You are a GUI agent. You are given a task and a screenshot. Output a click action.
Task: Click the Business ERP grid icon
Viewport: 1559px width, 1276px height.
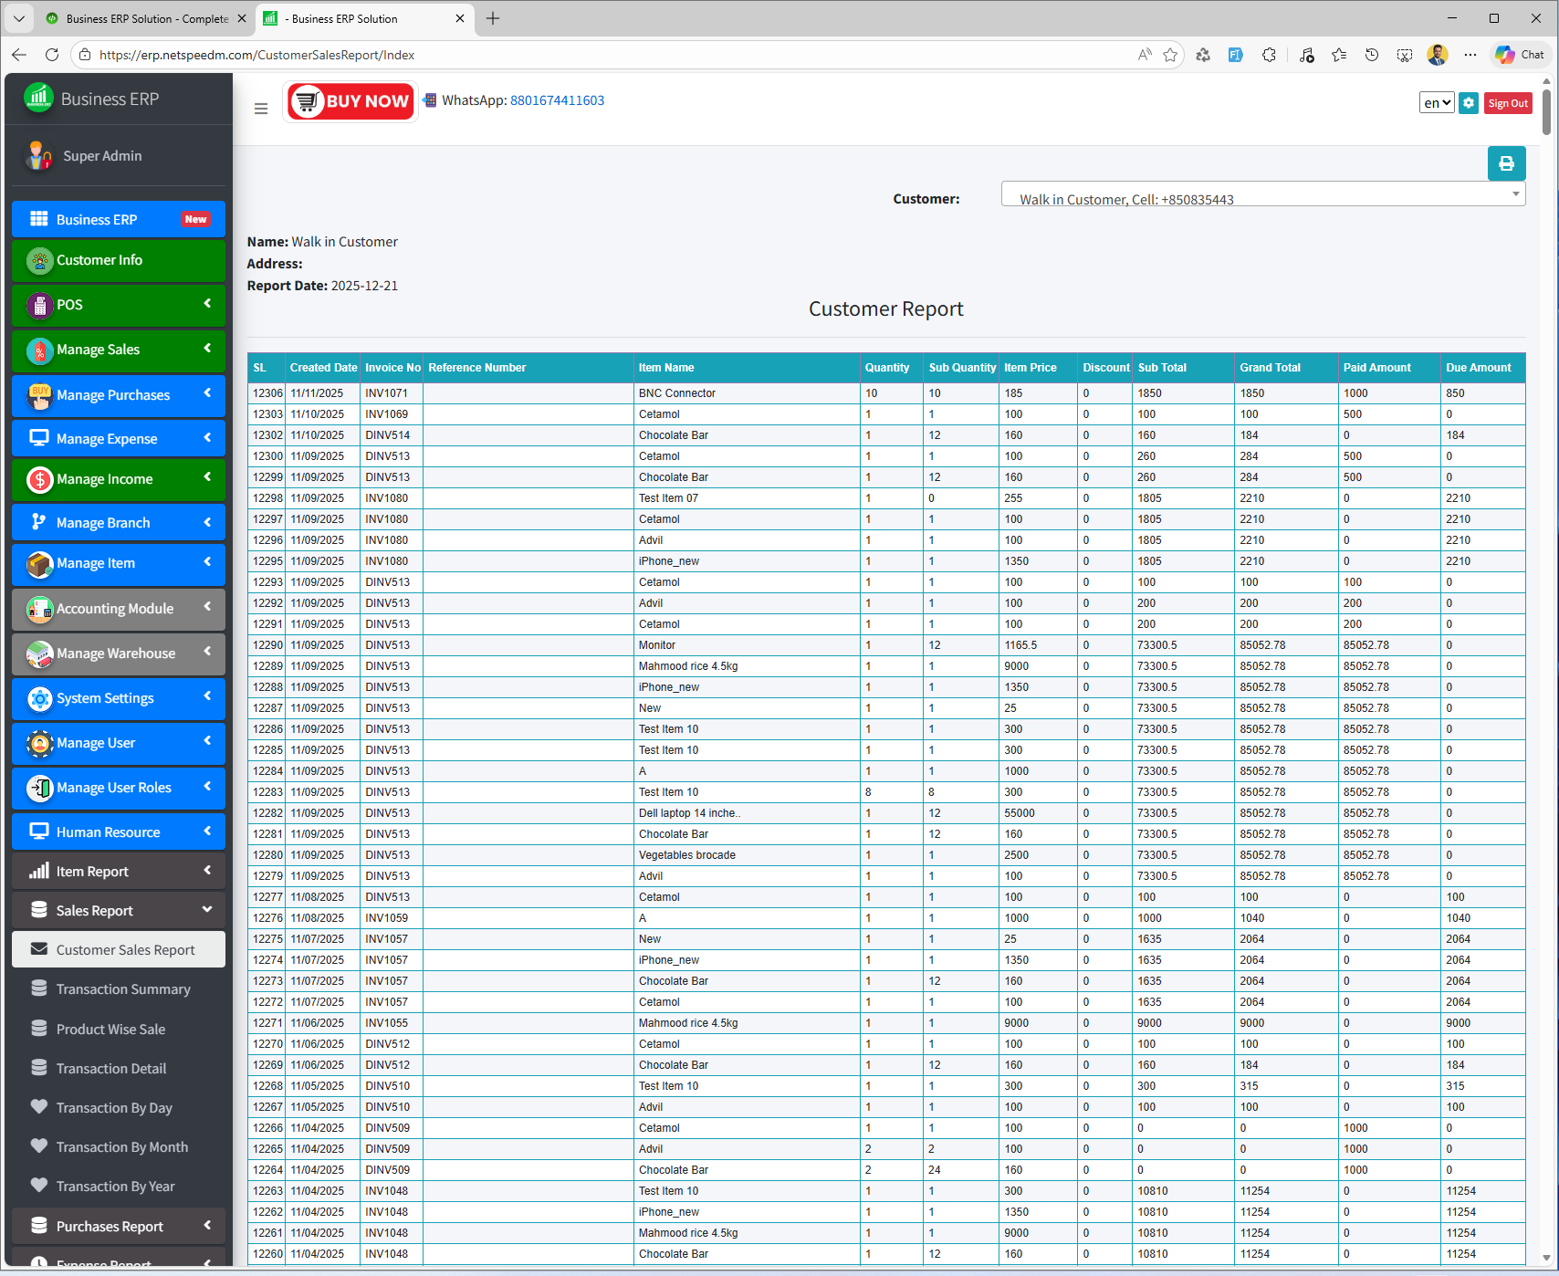(38, 219)
